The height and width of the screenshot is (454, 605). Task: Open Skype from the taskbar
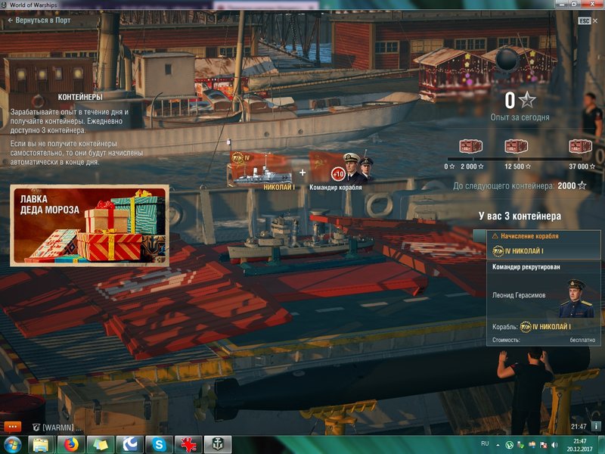click(159, 445)
